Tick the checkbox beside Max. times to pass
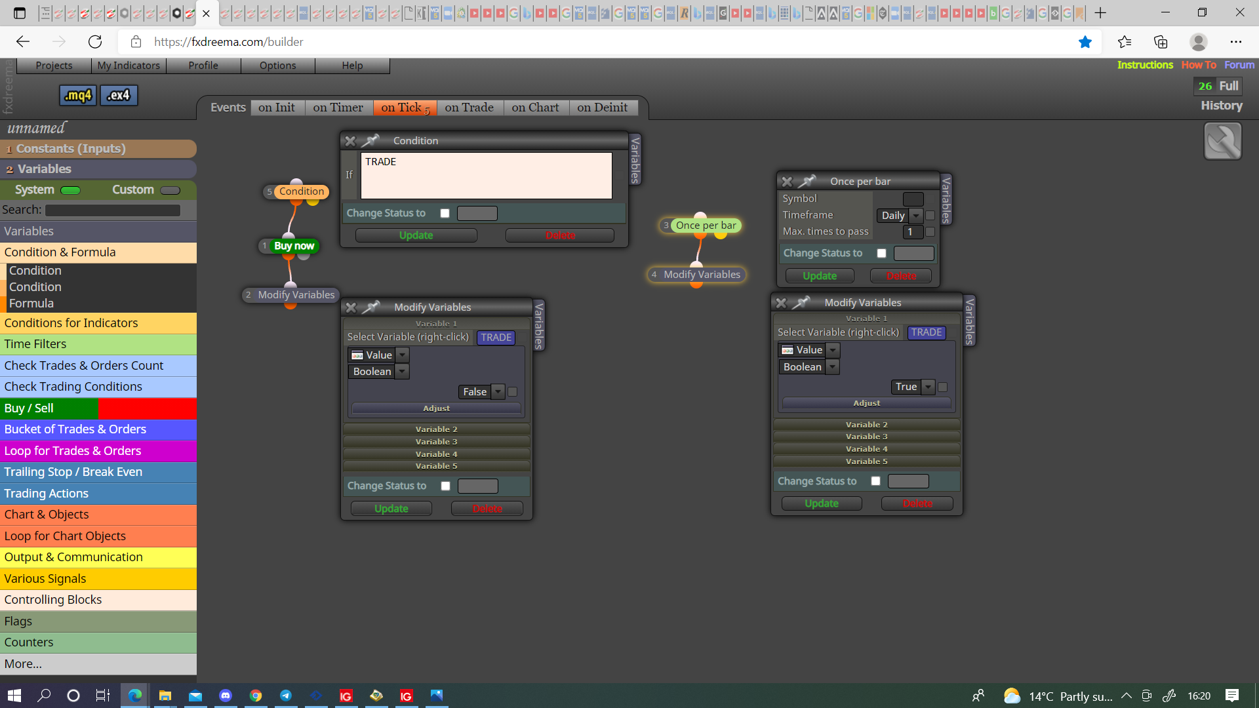This screenshot has width=1259, height=708. pyautogui.click(x=930, y=231)
